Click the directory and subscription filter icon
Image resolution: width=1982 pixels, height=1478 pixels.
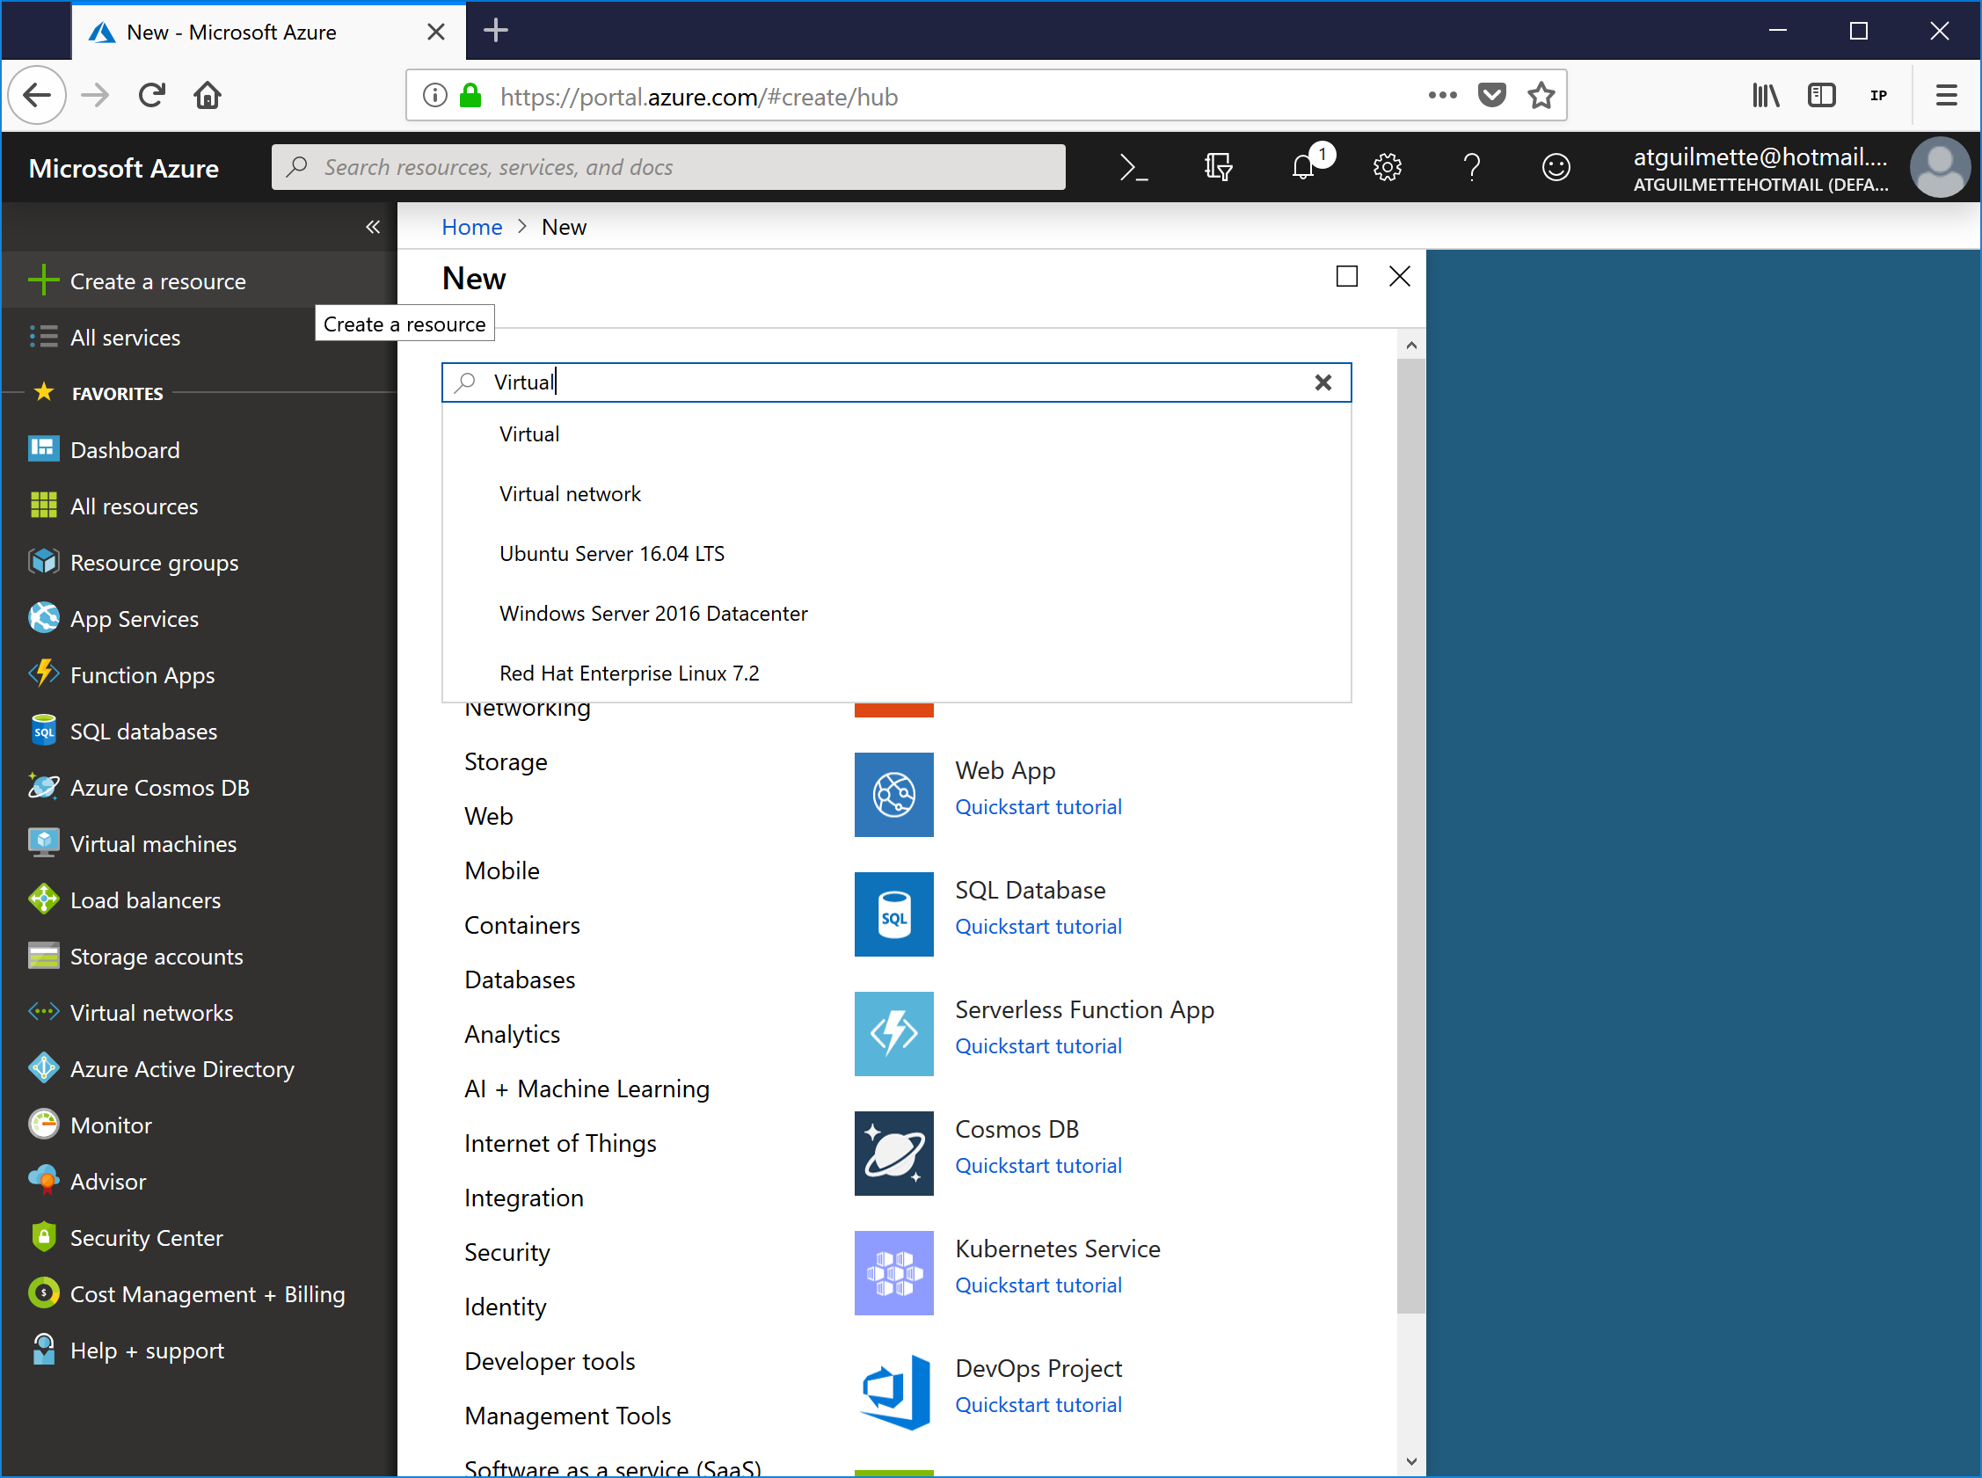pos(1218,167)
